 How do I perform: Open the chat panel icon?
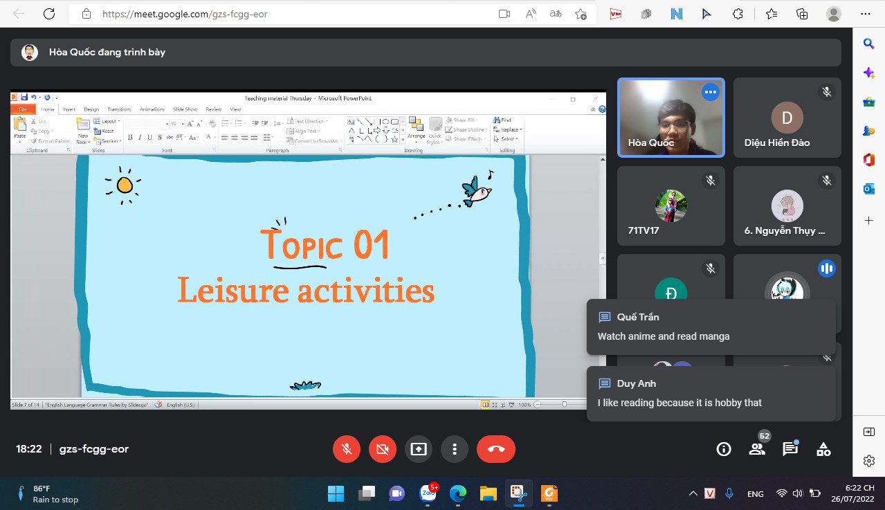790,449
